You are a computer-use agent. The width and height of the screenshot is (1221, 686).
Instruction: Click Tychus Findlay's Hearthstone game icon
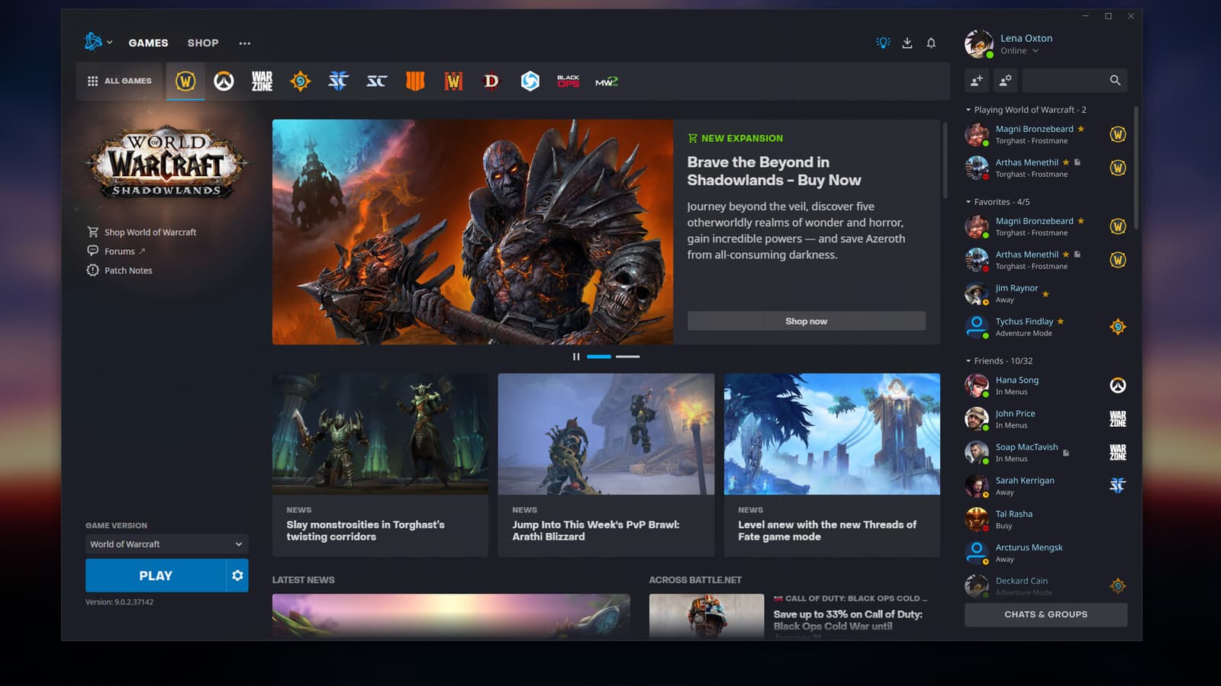pyautogui.click(x=1118, y=327)
